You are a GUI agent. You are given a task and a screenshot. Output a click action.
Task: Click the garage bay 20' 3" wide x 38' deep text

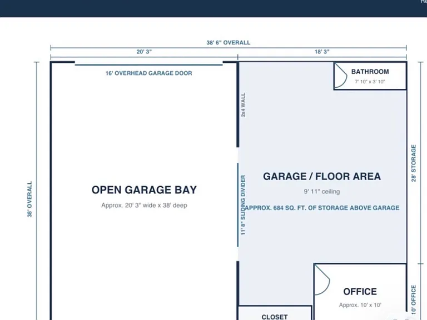point(144,205)
